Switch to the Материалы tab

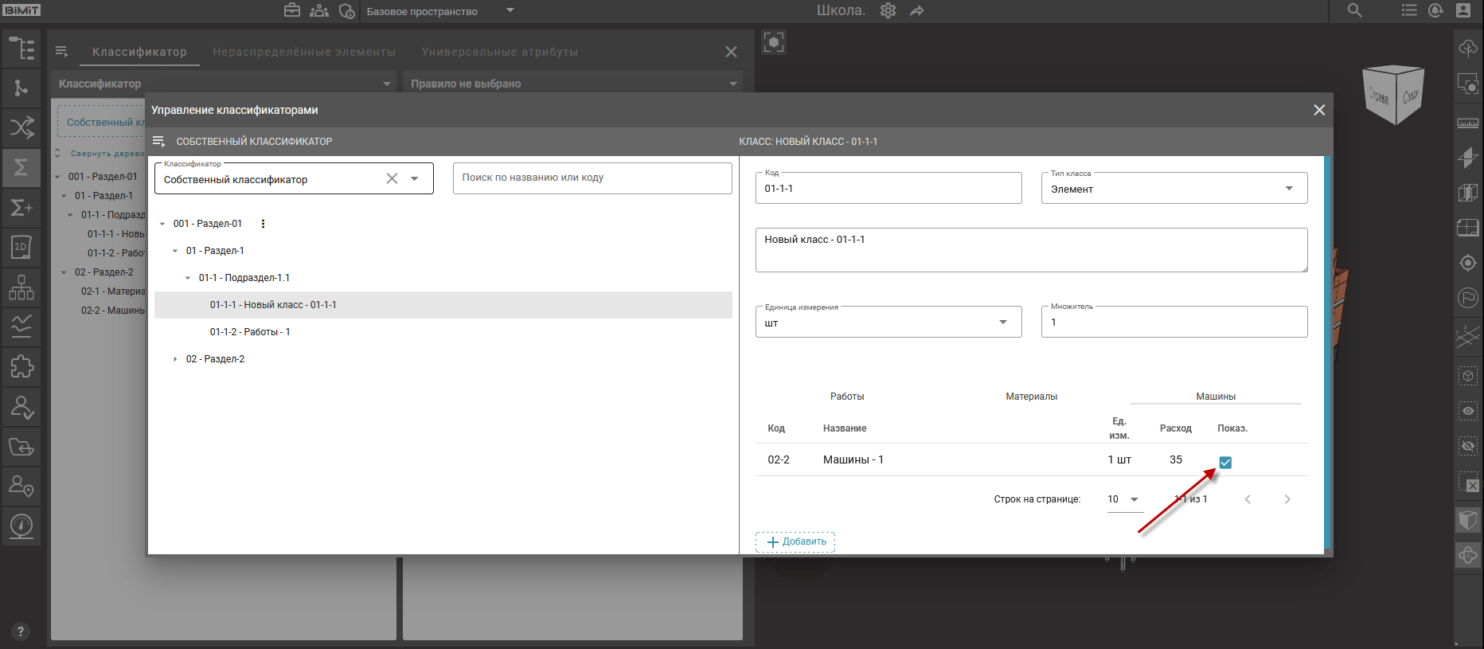pos(1031,397)
